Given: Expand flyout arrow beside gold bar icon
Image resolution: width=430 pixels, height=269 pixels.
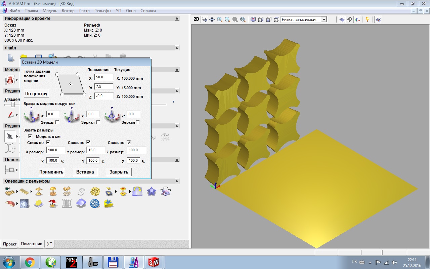Looking at the screenshot, I should [31, 192].
